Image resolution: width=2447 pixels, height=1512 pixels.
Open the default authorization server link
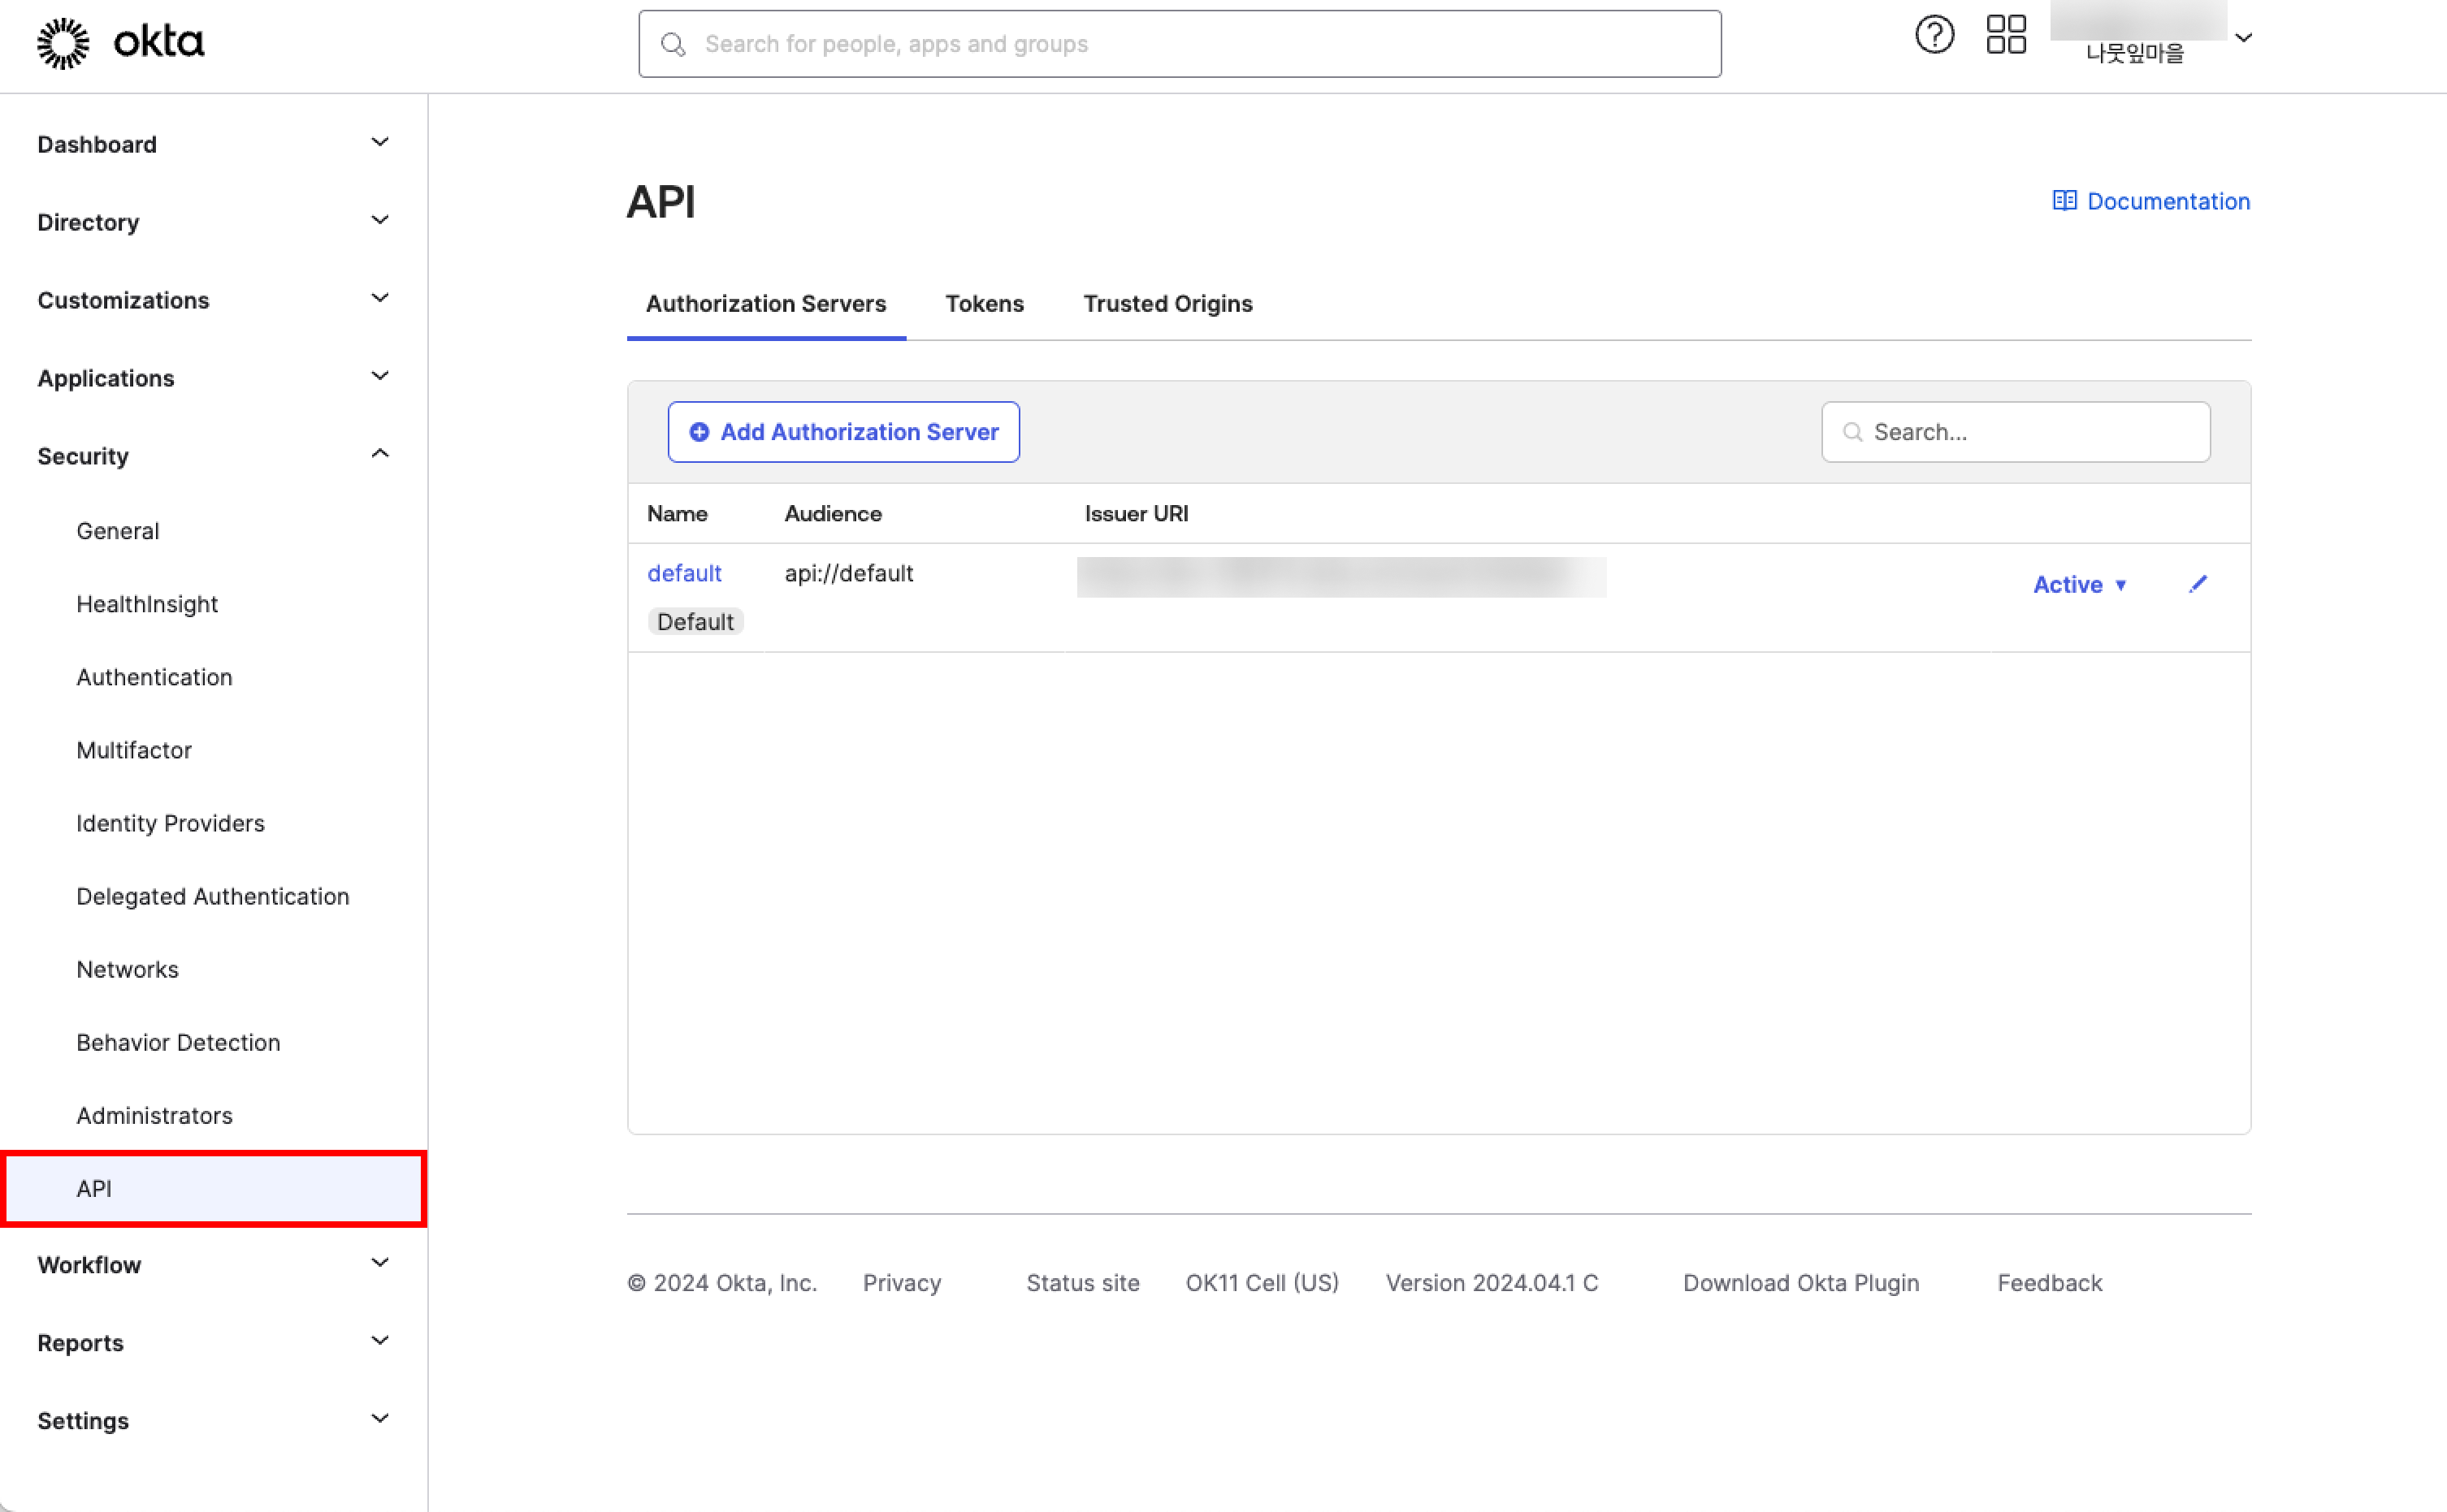coord(684,573)
